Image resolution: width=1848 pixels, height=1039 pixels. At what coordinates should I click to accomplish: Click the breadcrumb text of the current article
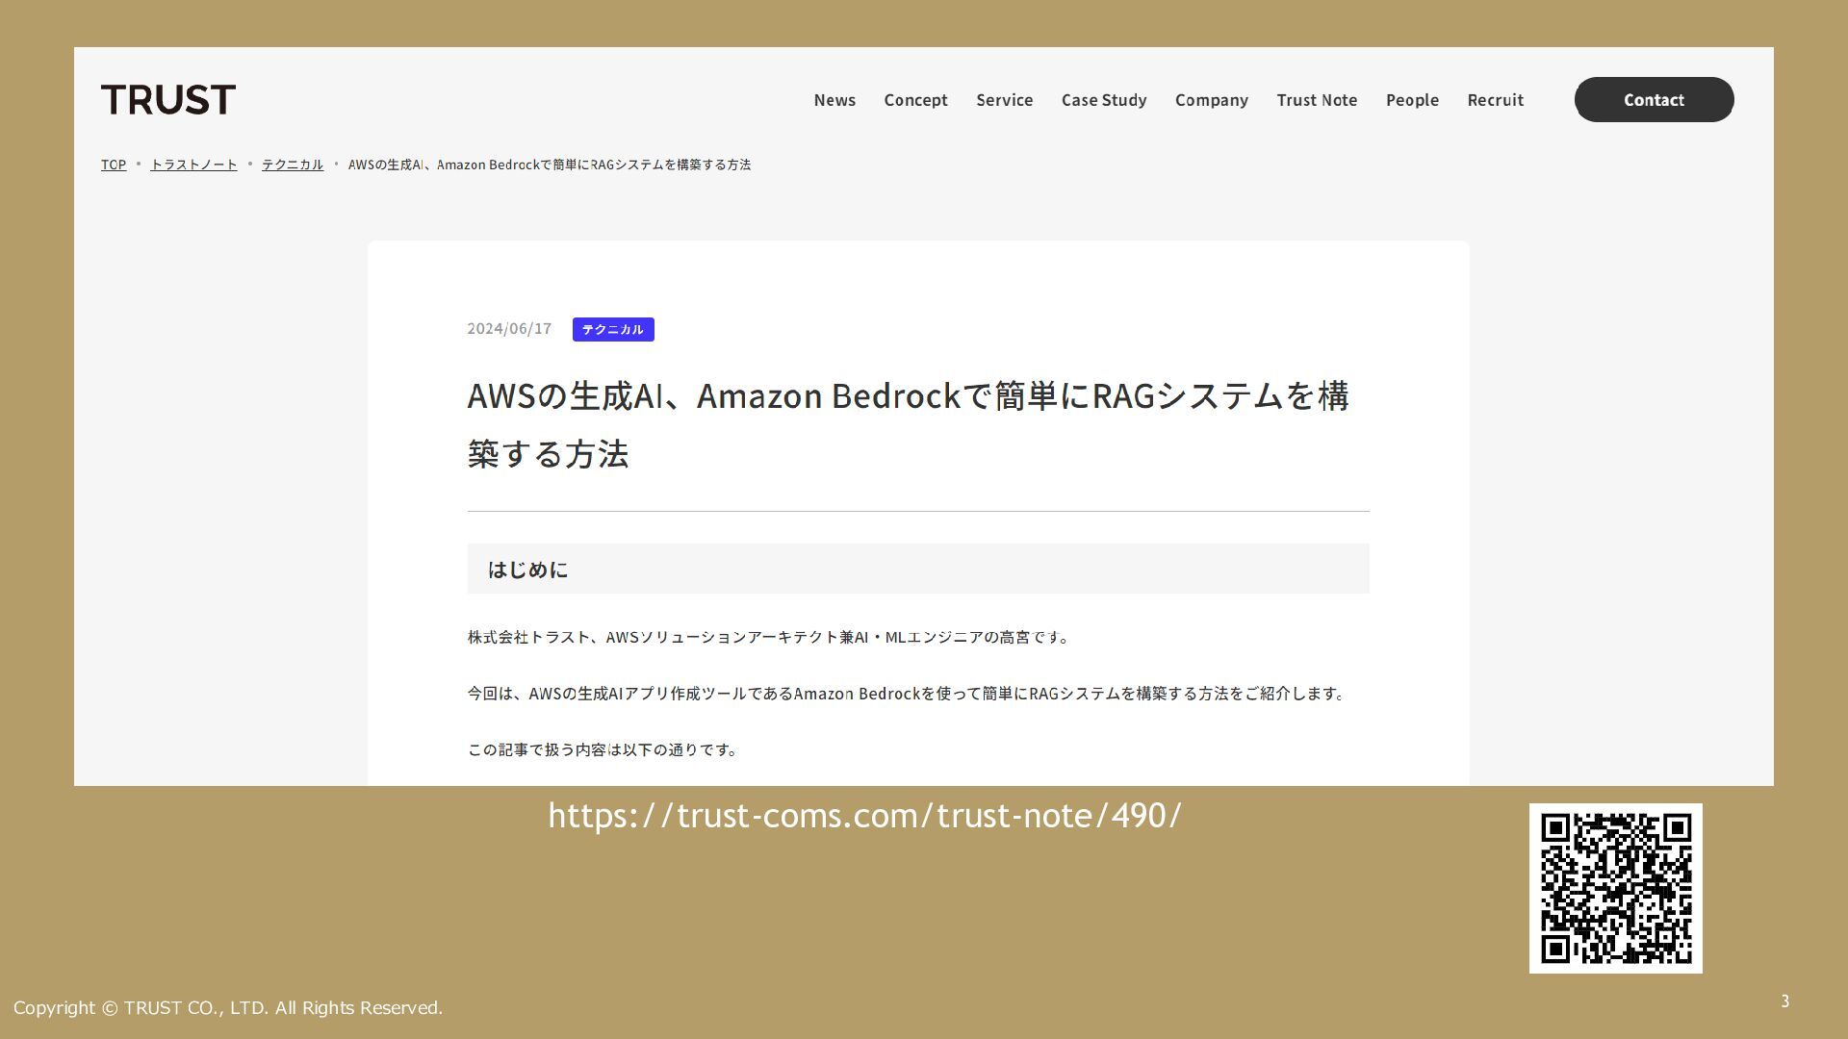click(x=549, y=165)
